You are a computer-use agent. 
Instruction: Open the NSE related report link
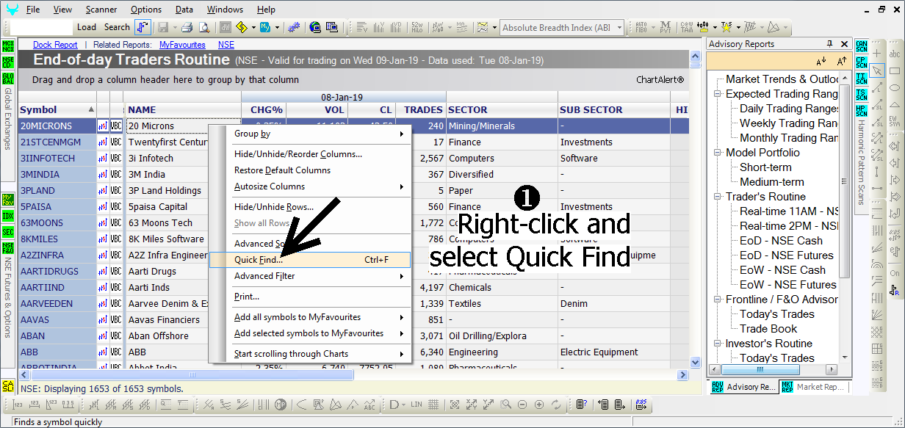(226, 45)
